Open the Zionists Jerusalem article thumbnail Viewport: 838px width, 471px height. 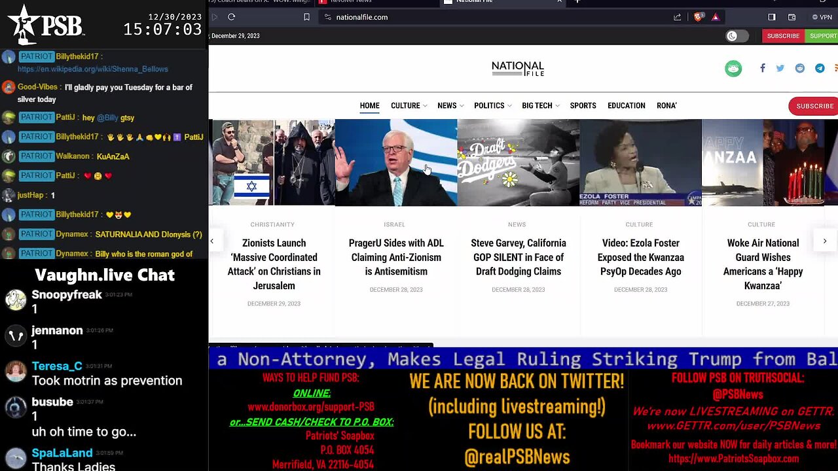[273, 163]
